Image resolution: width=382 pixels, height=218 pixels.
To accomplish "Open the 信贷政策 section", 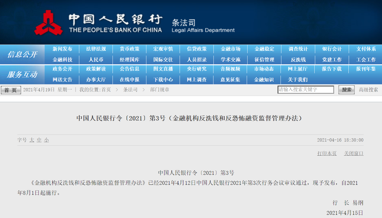I will click(197, 49).
